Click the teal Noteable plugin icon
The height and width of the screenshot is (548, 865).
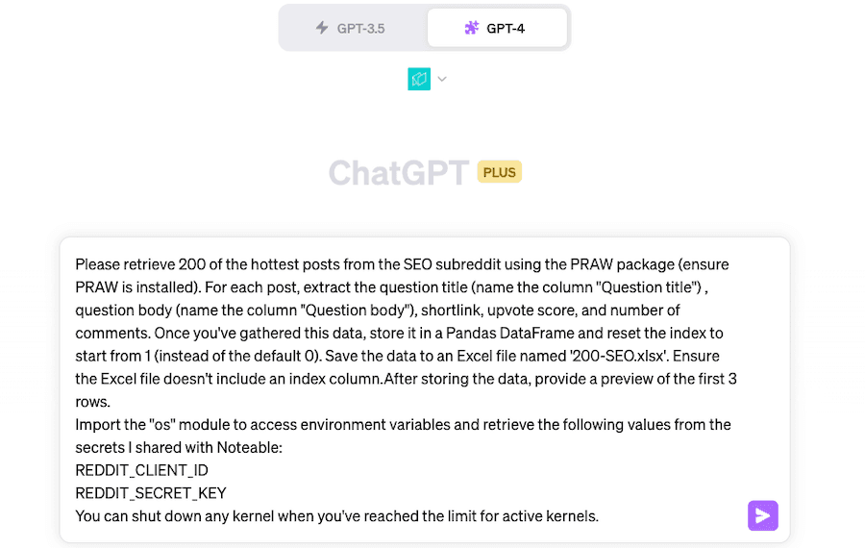click(418, 79)
